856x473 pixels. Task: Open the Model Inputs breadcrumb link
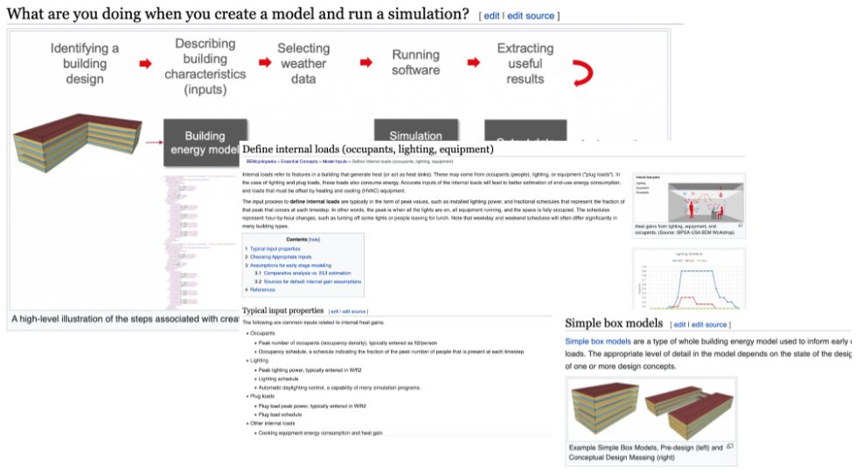click(x=335, y=162)
